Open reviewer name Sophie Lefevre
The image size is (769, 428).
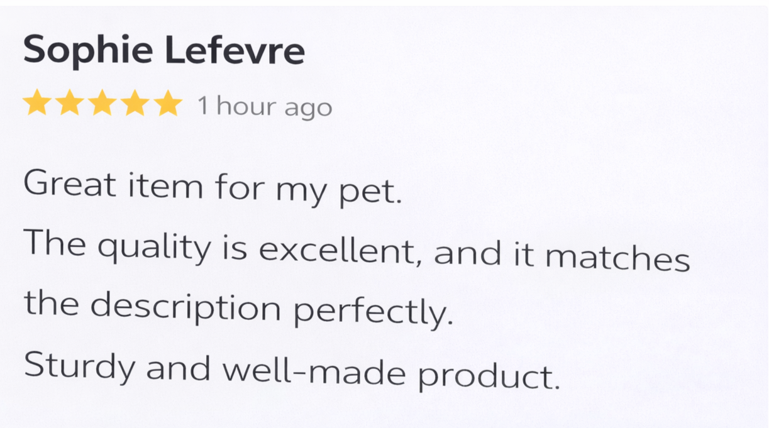click(163, 50)
